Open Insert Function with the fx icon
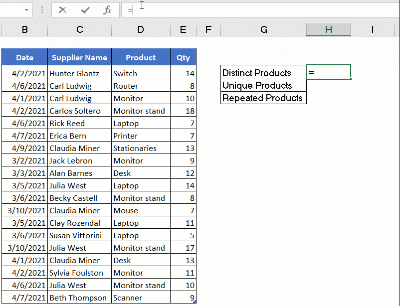 [x=107, y=10]
